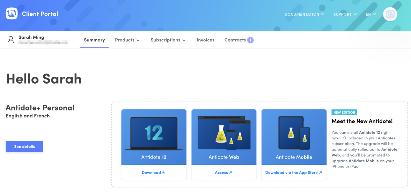Open the Contracts tab
The height and width of the screenshot is (192, 411).
235,40
